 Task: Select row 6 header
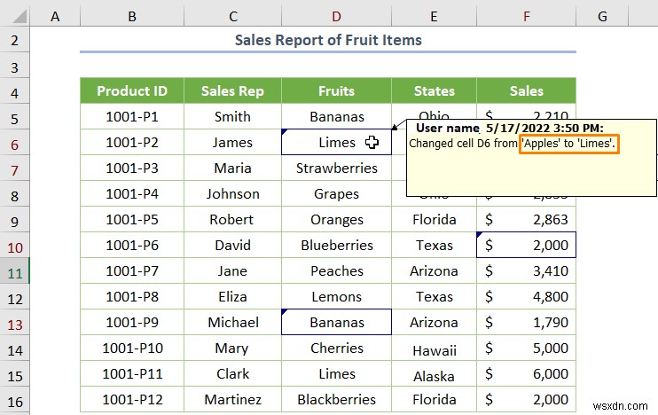click(x=15, y=142)
